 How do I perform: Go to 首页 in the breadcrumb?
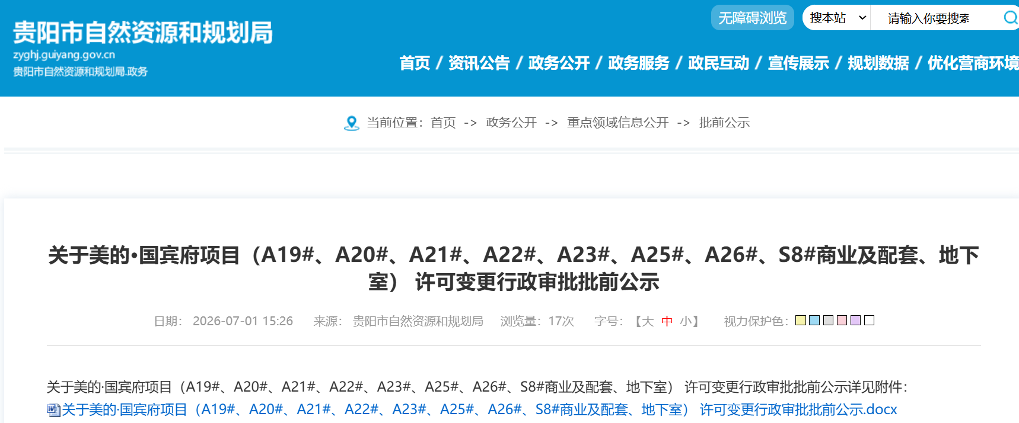point(443,123)
